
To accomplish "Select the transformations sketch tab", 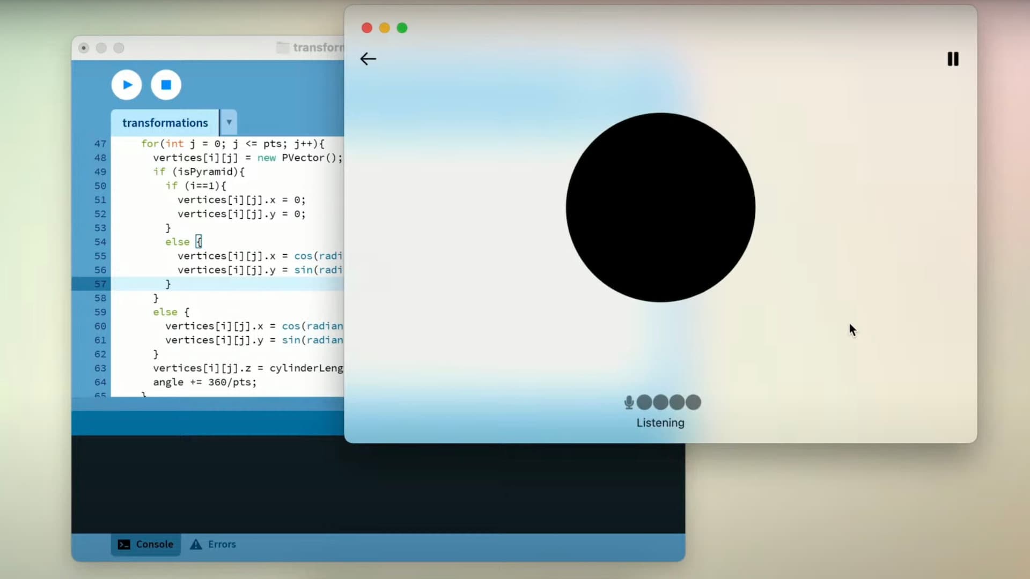I will point(165,123).
